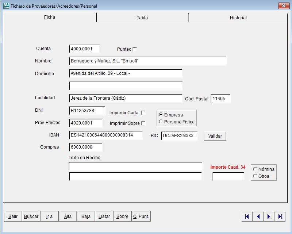The image size is (292, 234).
Task: Click the Listar button
Action: click(x=104, y=216)
